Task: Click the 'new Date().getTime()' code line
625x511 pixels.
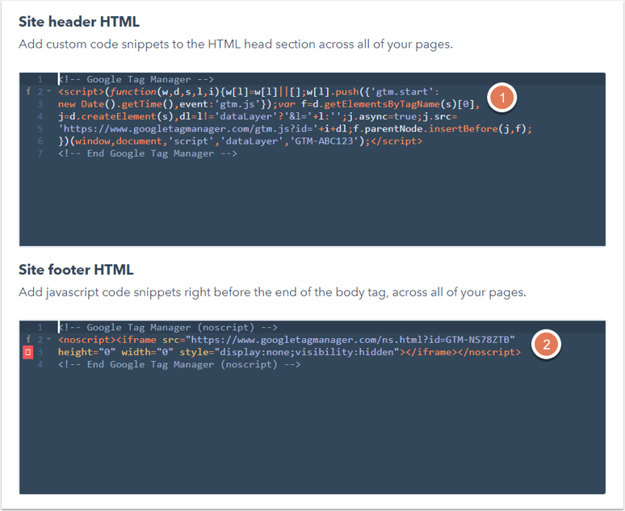Action: click(269, 104)
